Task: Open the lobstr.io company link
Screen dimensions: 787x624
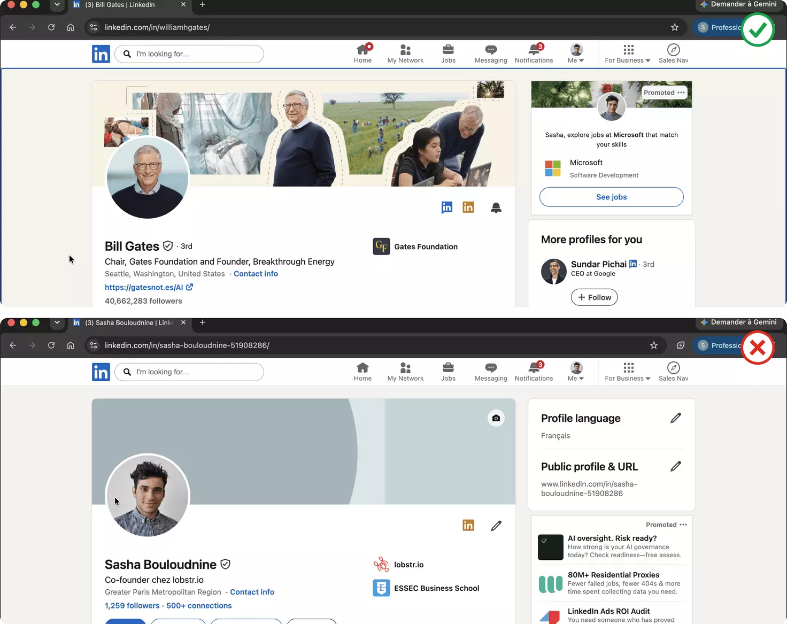Action: pyautogui.click(x=398, y=565)
